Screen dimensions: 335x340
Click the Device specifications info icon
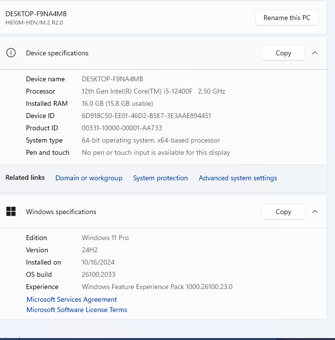point(11,53)
